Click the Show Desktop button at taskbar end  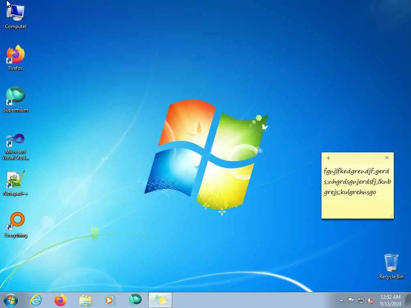tap(408, 300)
